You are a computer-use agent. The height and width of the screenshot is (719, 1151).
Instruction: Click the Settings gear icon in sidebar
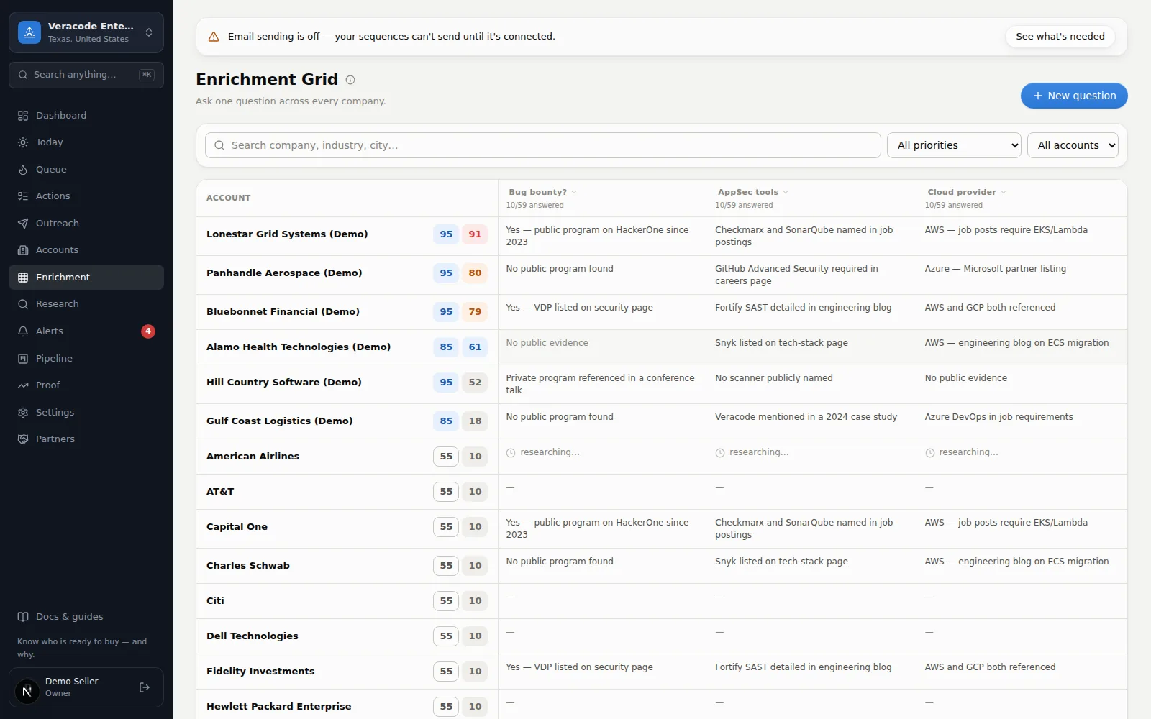tap(23, 413)
